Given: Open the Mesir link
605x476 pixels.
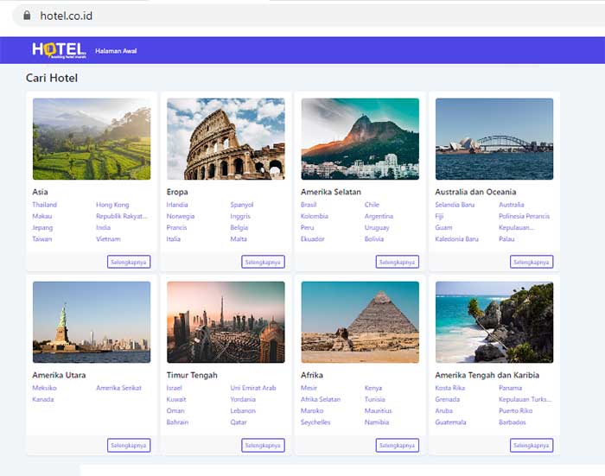Looking at the screenshot, I should (x=309, y=388).
